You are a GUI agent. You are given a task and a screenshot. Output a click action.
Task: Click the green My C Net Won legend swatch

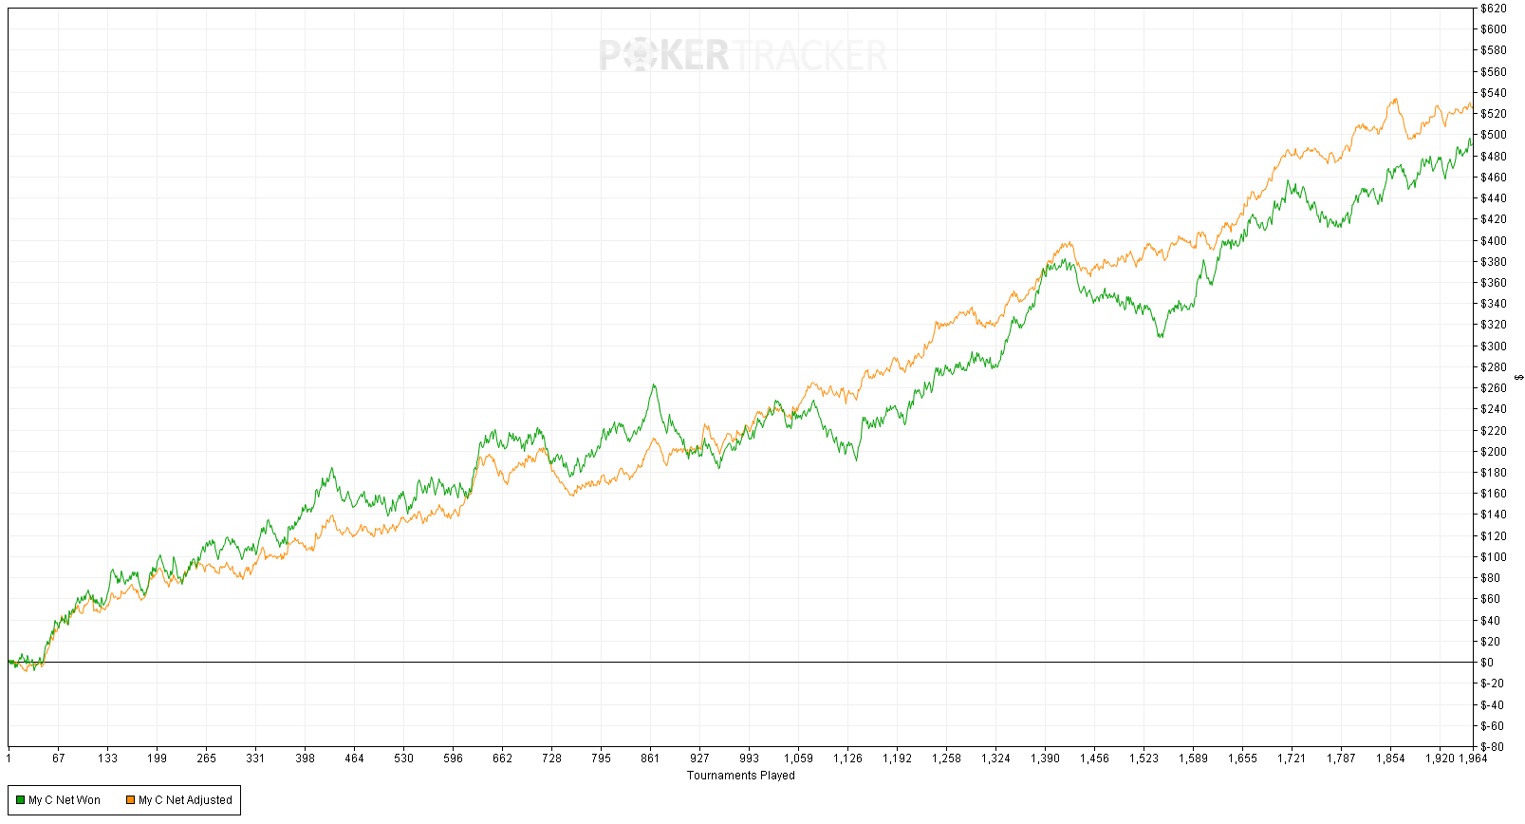point(20,800)
